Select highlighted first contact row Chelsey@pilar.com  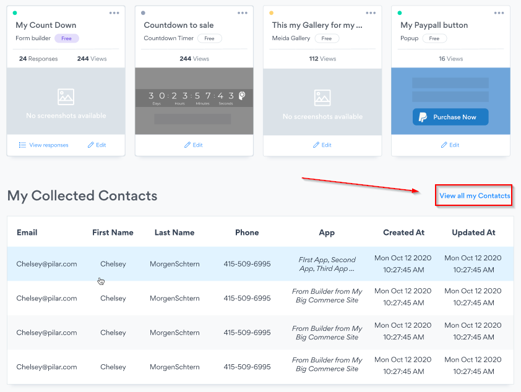(46, 264)
